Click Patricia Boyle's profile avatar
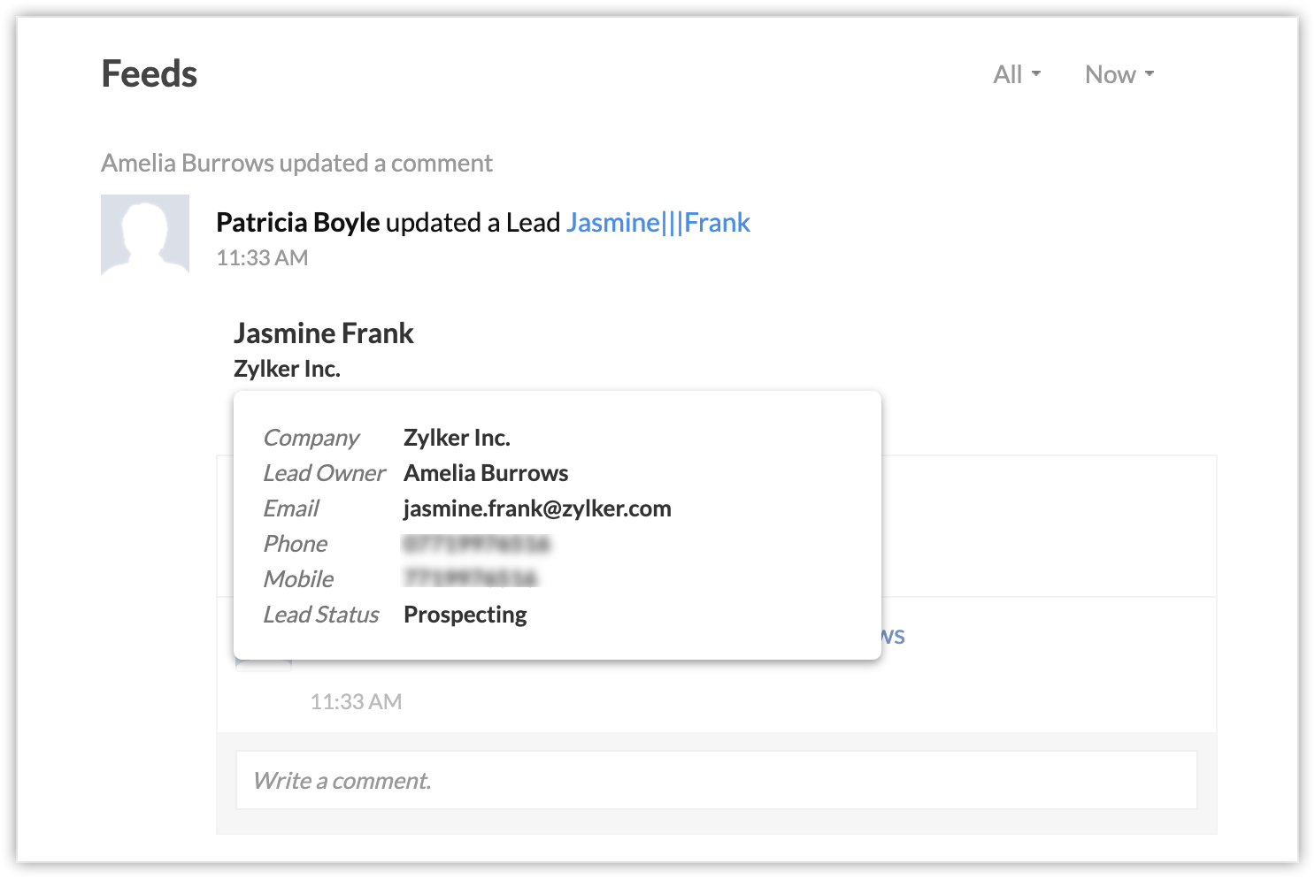Screen dimensions: 1315x879 coord(145,234)
